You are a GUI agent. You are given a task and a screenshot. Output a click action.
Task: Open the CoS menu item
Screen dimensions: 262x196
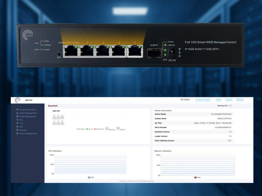[x=21, y=123]
